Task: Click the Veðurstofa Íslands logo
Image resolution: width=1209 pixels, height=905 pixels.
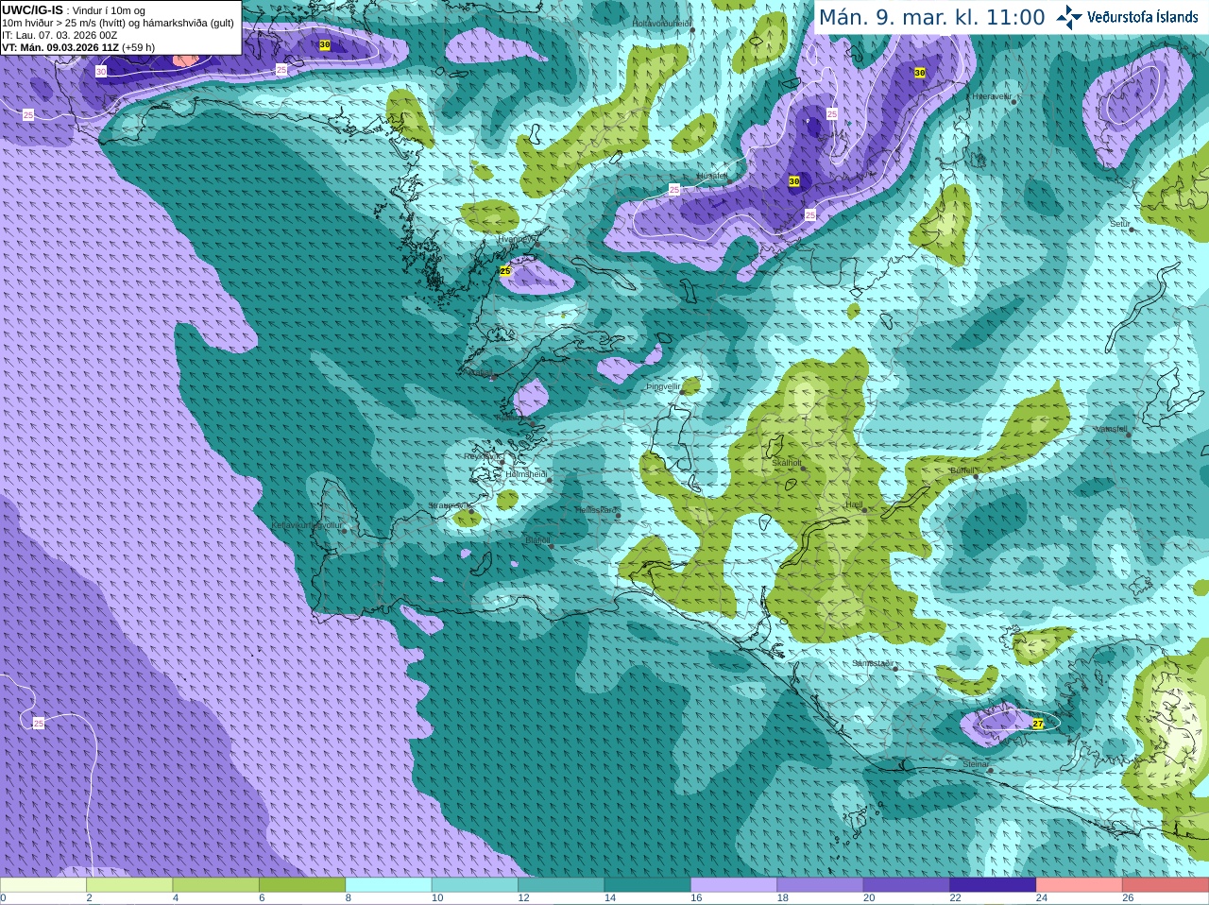Action: (1127, 16)
